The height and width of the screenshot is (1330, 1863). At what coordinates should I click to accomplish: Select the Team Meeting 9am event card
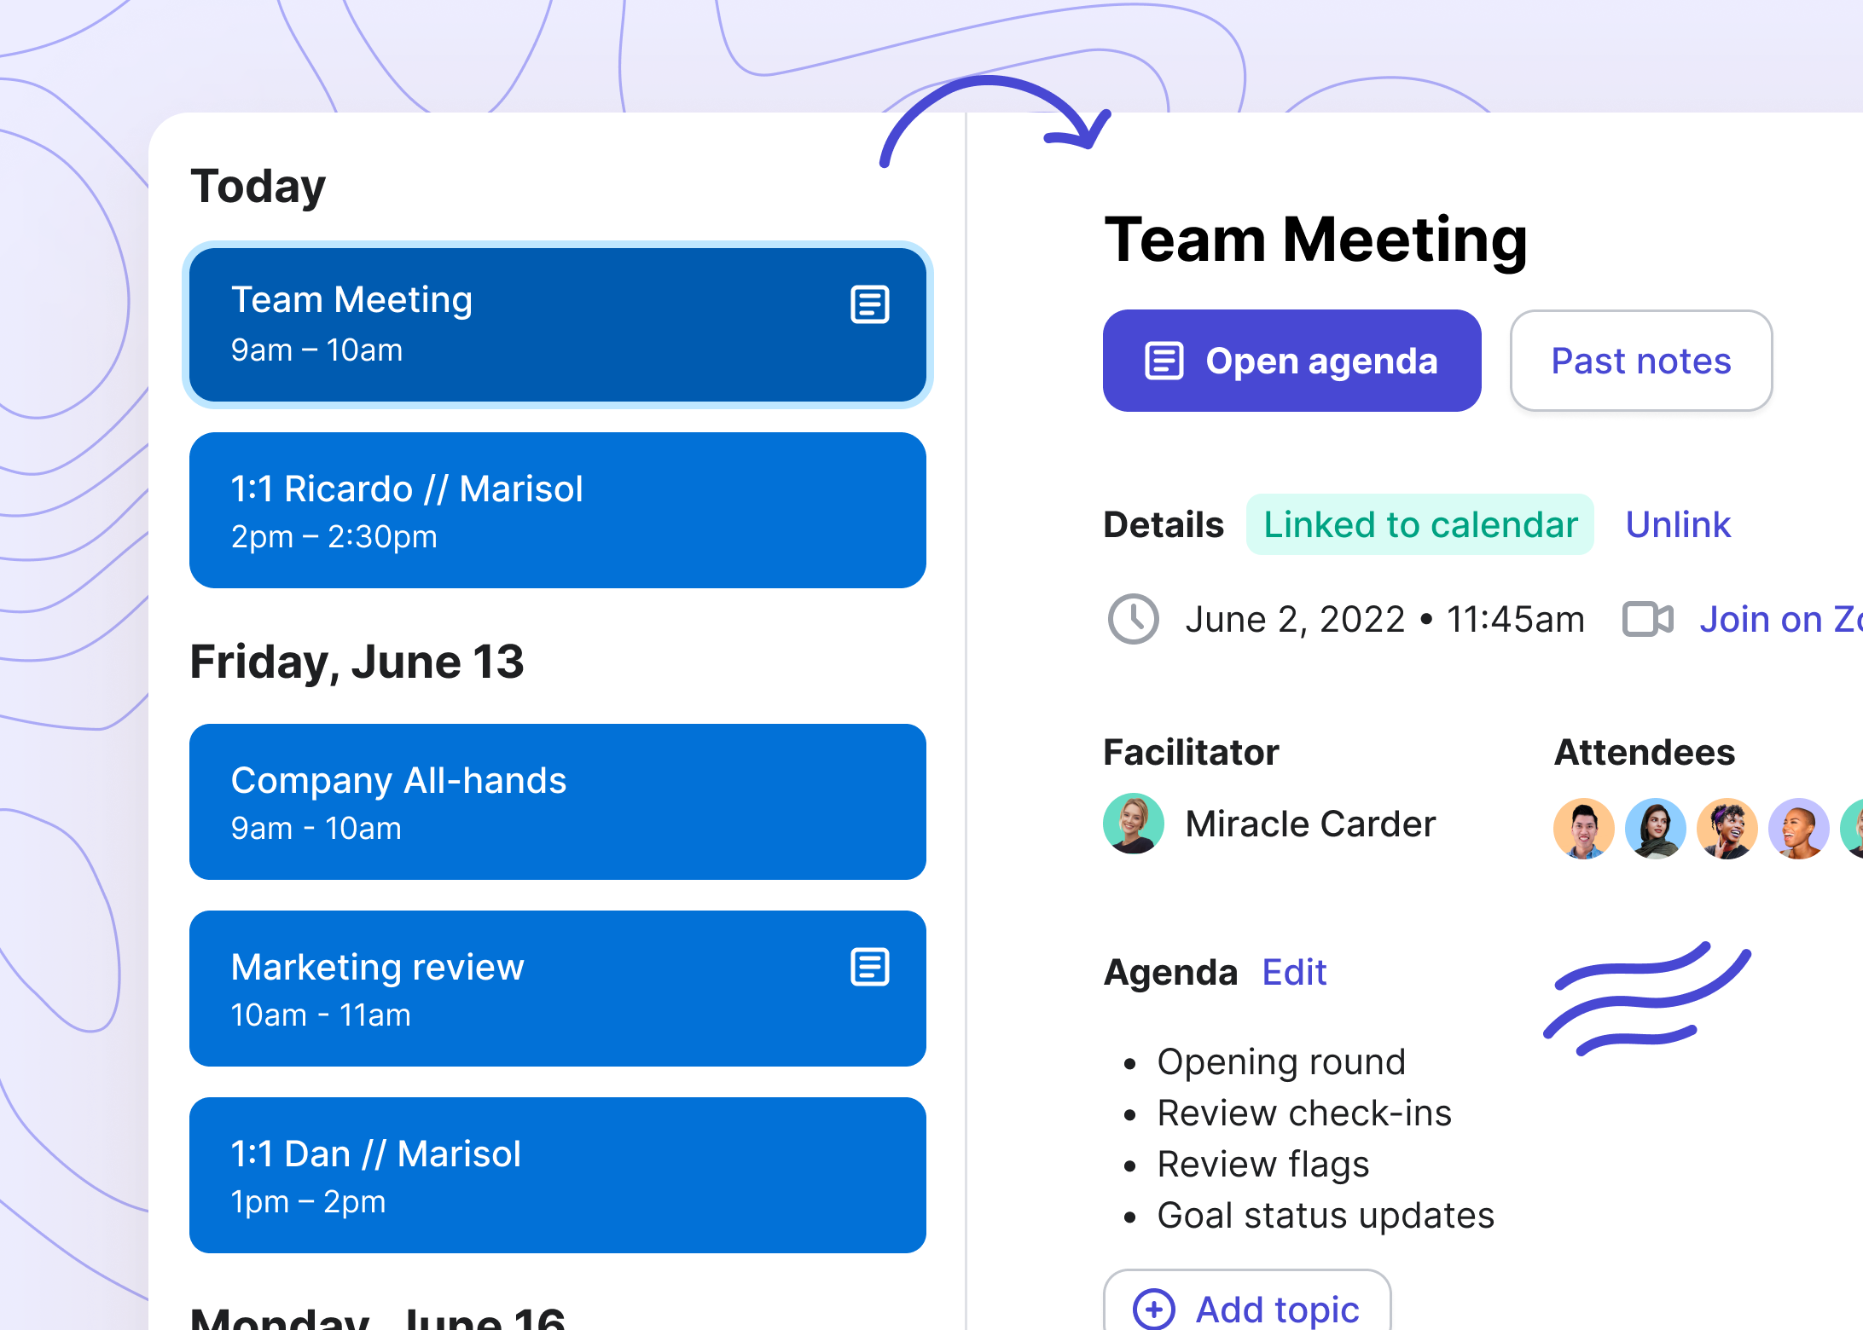coord(558,325)
